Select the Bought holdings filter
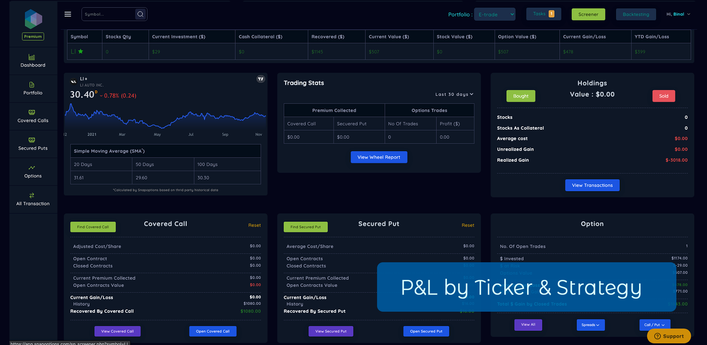The image size is (707, 345). tap(520, 96)
